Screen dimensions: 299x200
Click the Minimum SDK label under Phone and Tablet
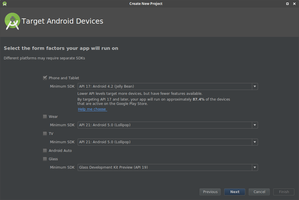62,86
